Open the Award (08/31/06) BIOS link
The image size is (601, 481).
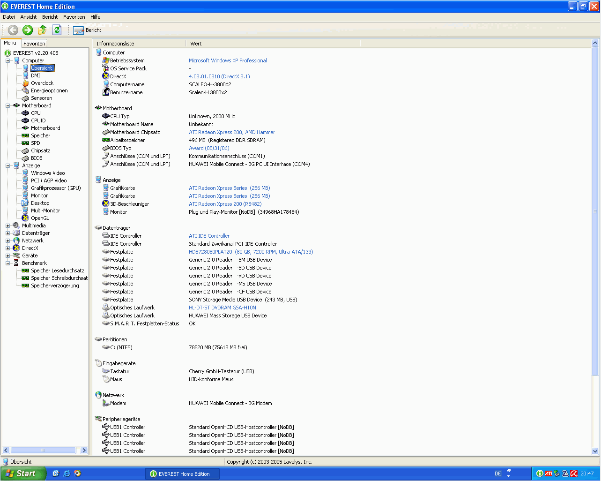coord(209,148)
